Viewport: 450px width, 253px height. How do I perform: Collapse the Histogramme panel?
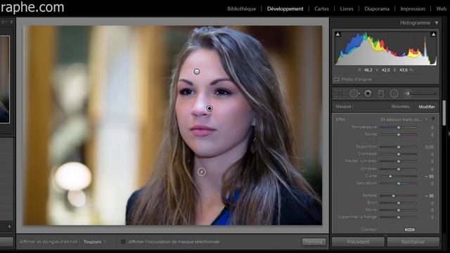click(x=436, y=22)
